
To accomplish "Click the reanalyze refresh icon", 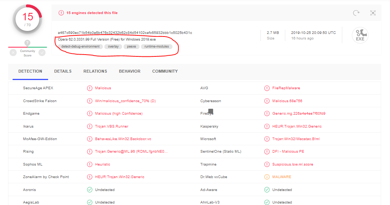I will click(356, 13).
